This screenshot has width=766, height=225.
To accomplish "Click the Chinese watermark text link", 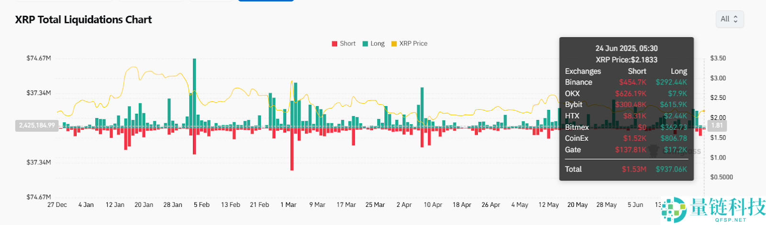I will tap(728, 207).
